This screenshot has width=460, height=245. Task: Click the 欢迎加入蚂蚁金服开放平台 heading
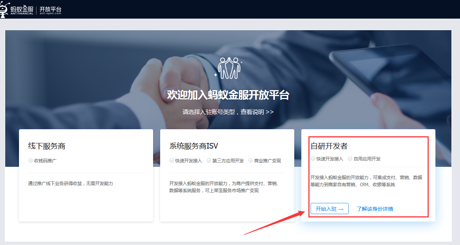228,95
